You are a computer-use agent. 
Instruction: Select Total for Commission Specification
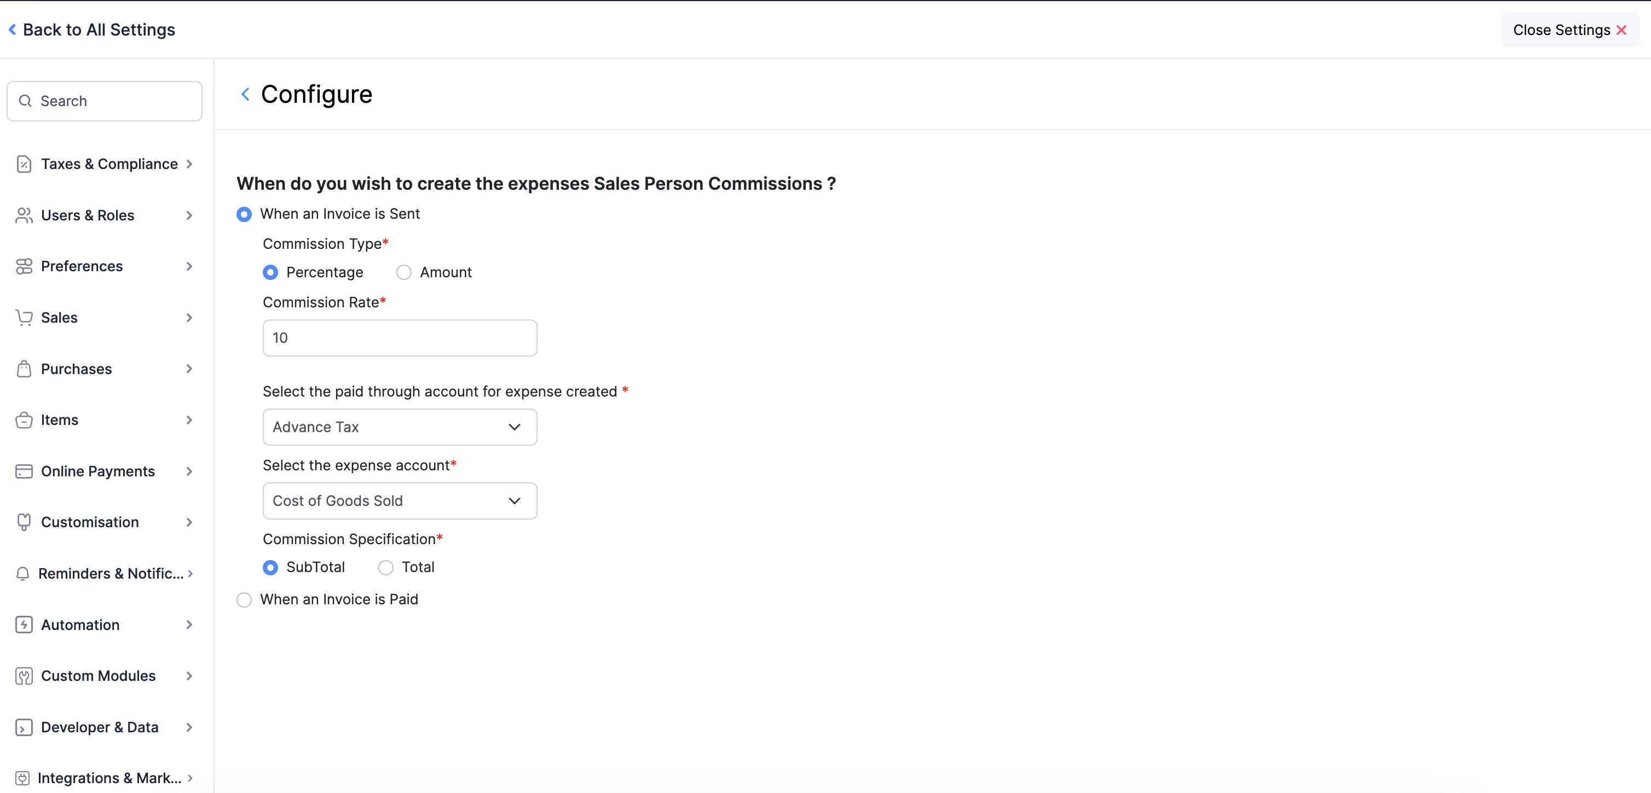coord(386,568)
